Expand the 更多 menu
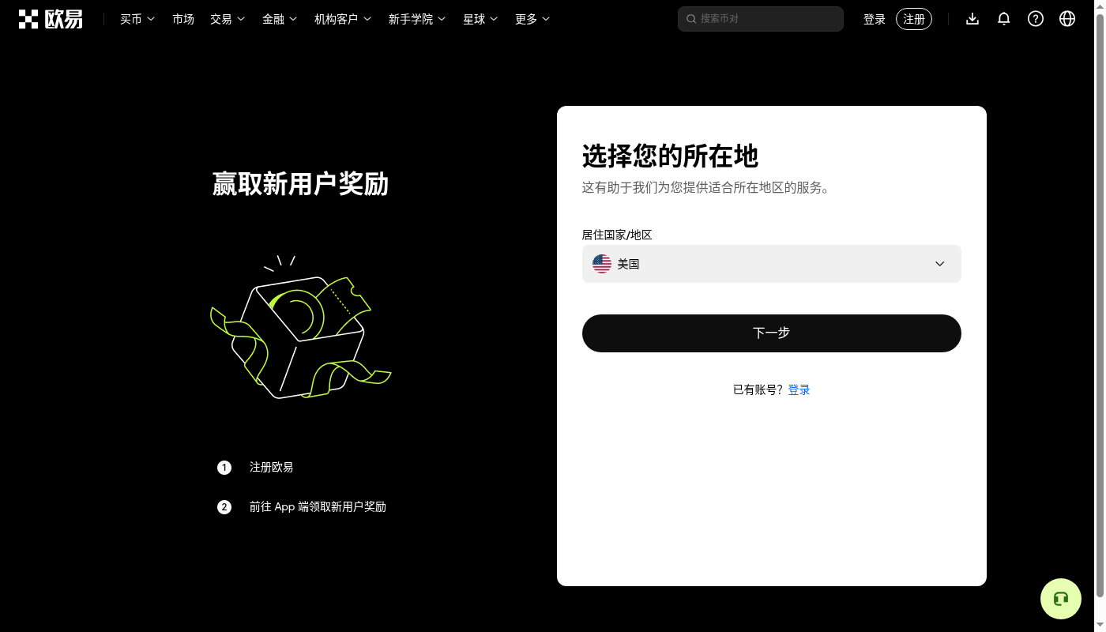This screenshot has height=632, width=1106. coord(532,19)
